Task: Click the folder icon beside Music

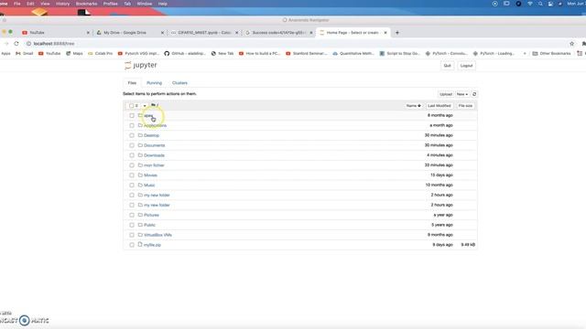Action: point(140,185)
